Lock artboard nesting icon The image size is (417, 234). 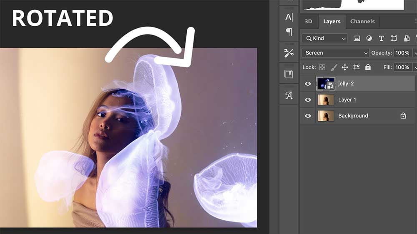(x=357, y=67)
